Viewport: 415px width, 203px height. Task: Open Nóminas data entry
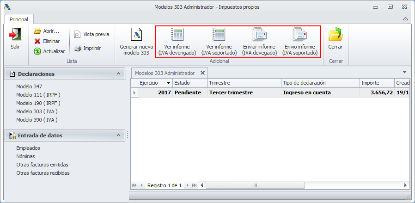click(x=26, y=156)
